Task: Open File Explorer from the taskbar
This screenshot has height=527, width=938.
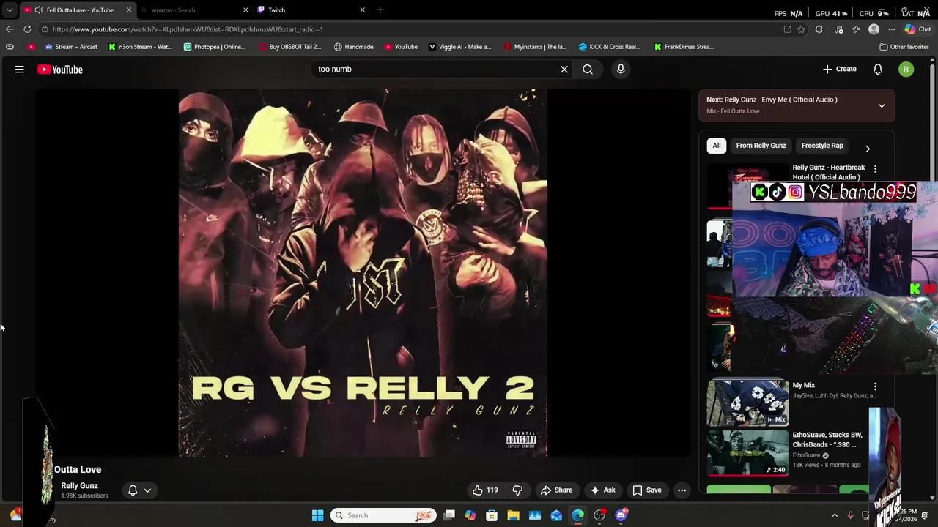Action: [513, 515]
